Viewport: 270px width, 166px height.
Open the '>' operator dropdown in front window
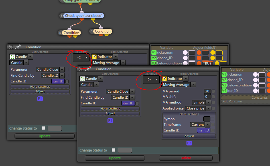point(151,80)
